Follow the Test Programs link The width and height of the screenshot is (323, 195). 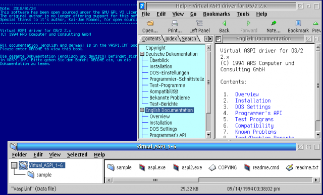(254, 119)
